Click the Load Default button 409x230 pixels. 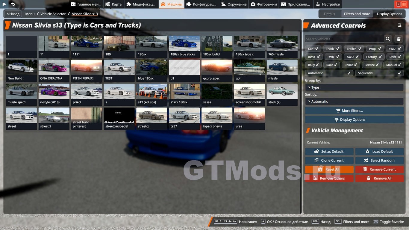coord(380,152)
